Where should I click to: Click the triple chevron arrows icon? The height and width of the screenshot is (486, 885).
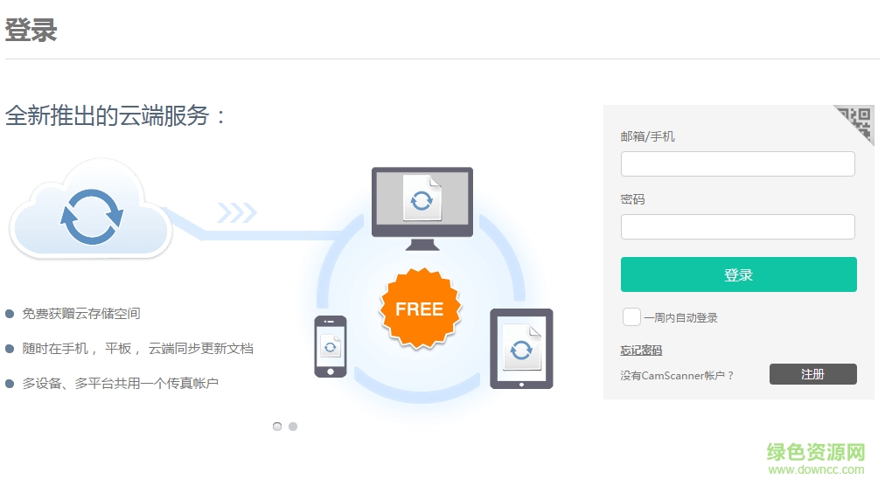coord(237,212)
